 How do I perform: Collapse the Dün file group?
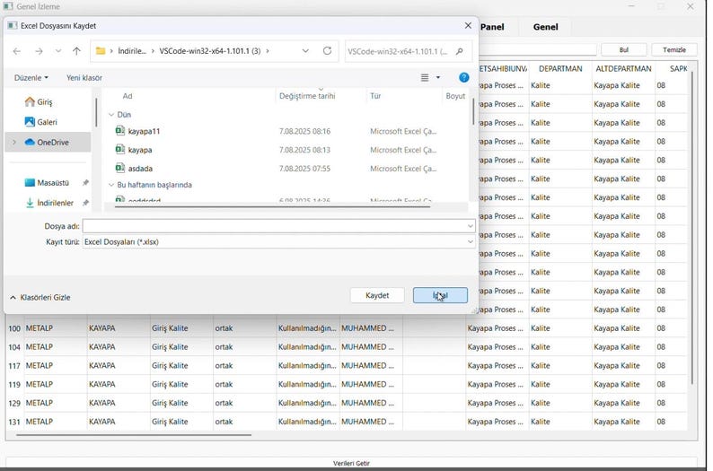111,115
